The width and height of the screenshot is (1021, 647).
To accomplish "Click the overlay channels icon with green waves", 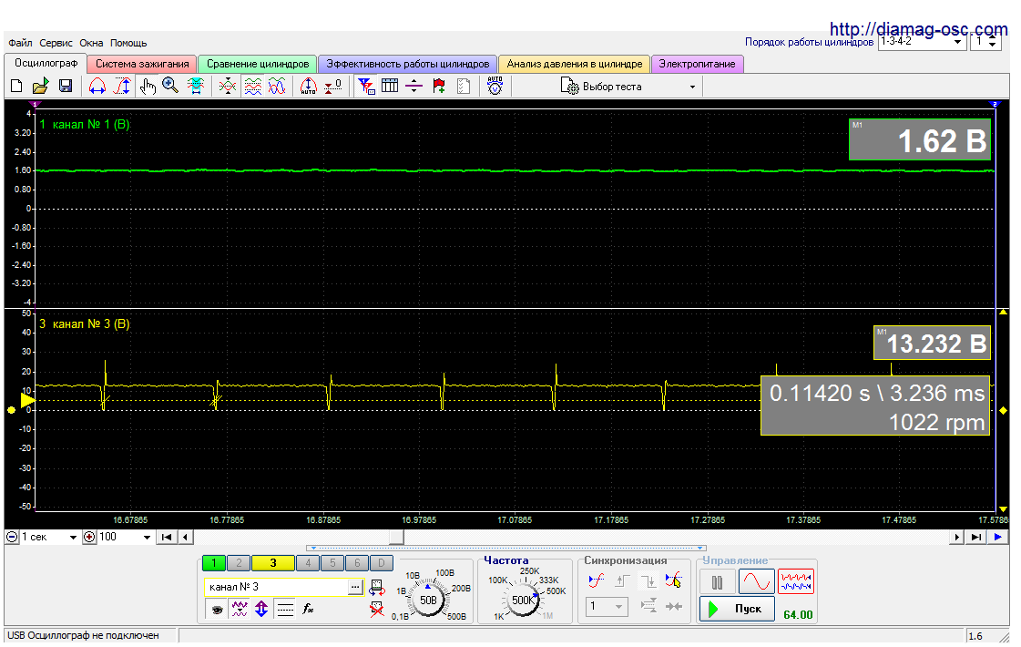I will [x=228, y=86].
